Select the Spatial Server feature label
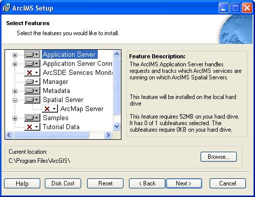Viewport: 255px width, 197px height. pos(63,100)
